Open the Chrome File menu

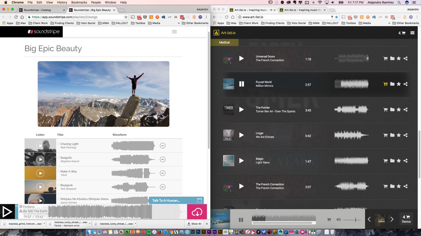tap(30, 2)
